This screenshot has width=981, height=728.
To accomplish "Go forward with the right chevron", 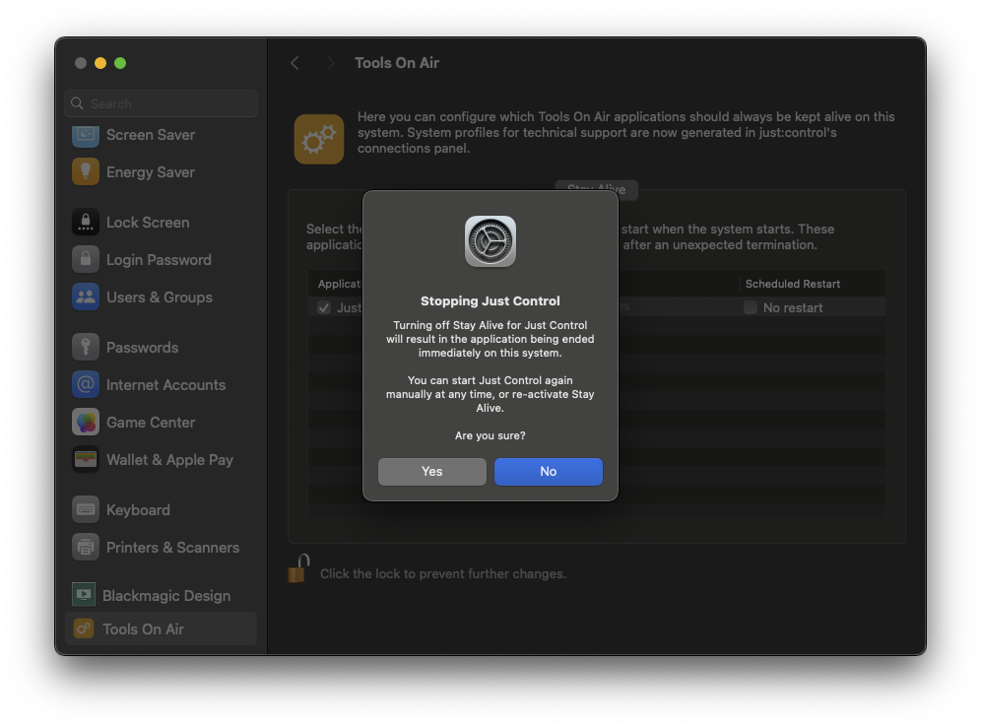I will [331, 63].
